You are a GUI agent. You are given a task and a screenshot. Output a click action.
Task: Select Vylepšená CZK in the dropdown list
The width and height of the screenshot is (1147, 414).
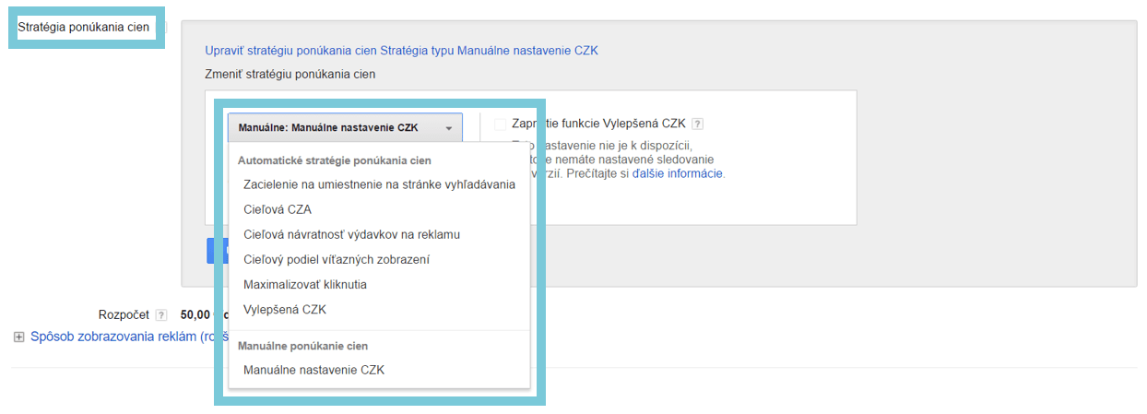285,309
